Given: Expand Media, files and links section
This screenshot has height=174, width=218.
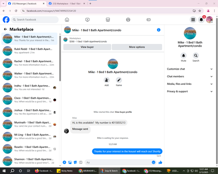Looking at the screenshot, I should (190, 84).
